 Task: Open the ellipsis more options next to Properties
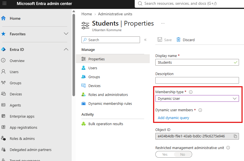(x=163, y=23)
